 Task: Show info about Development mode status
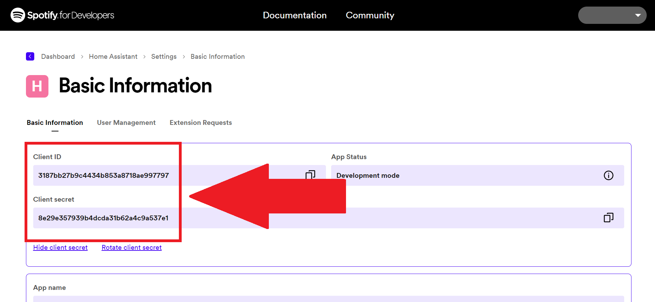point(608,175)
